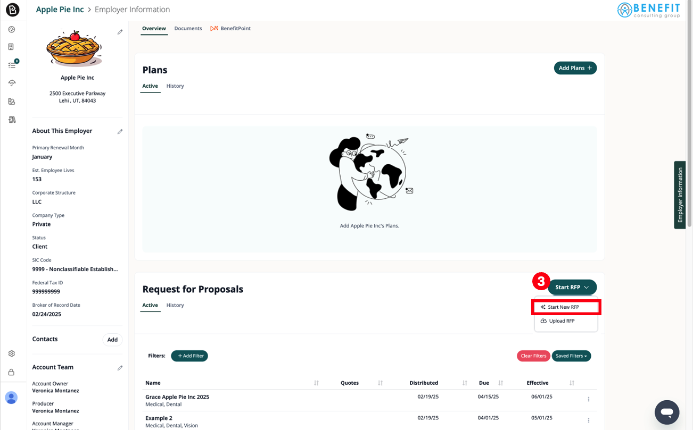Screen dimensions: 693x430
Task: Click the umbrella coverage icon in sidebar
Action: pos(12,82)
